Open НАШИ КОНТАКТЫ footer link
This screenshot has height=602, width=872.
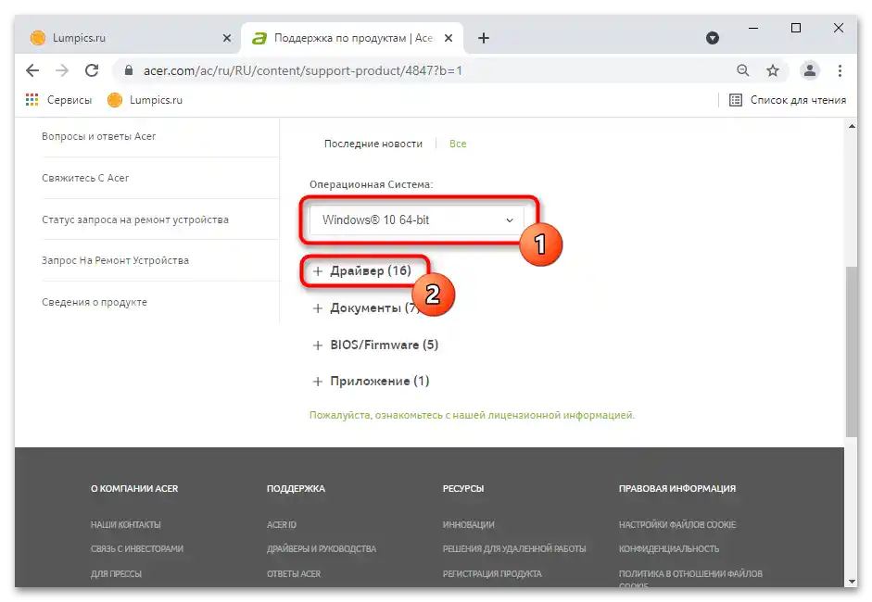click(x=126, y=525)
